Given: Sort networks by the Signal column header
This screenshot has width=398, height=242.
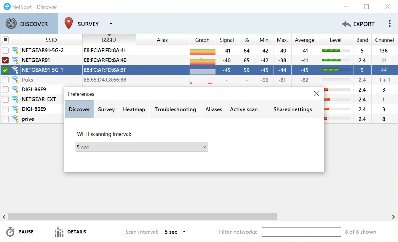Looking at the screenshot, I should click(x=227, y=40).
